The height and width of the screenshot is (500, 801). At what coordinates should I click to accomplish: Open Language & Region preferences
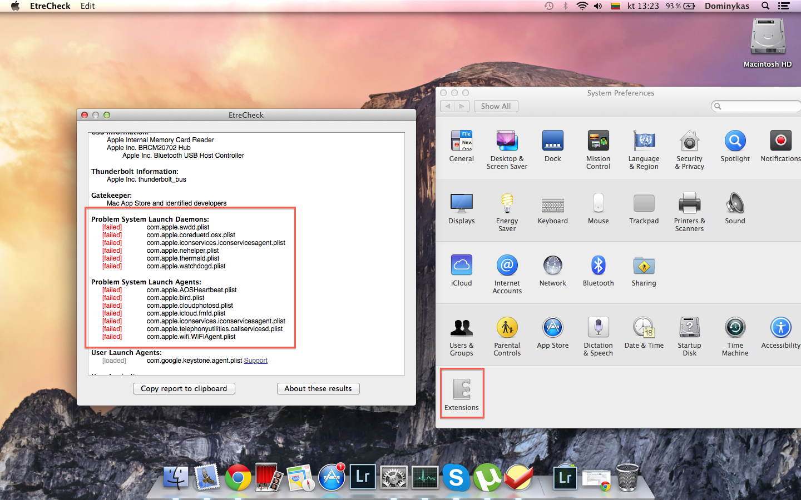click(x=644, y=150)
